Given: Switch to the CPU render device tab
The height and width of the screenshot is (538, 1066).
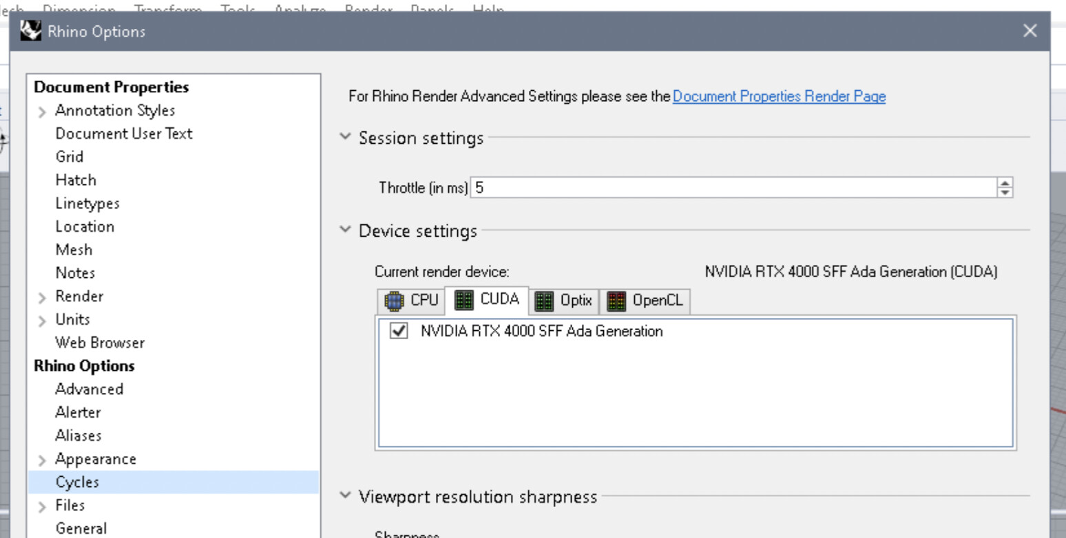Looking at the screenshot, I should (412, 300).
